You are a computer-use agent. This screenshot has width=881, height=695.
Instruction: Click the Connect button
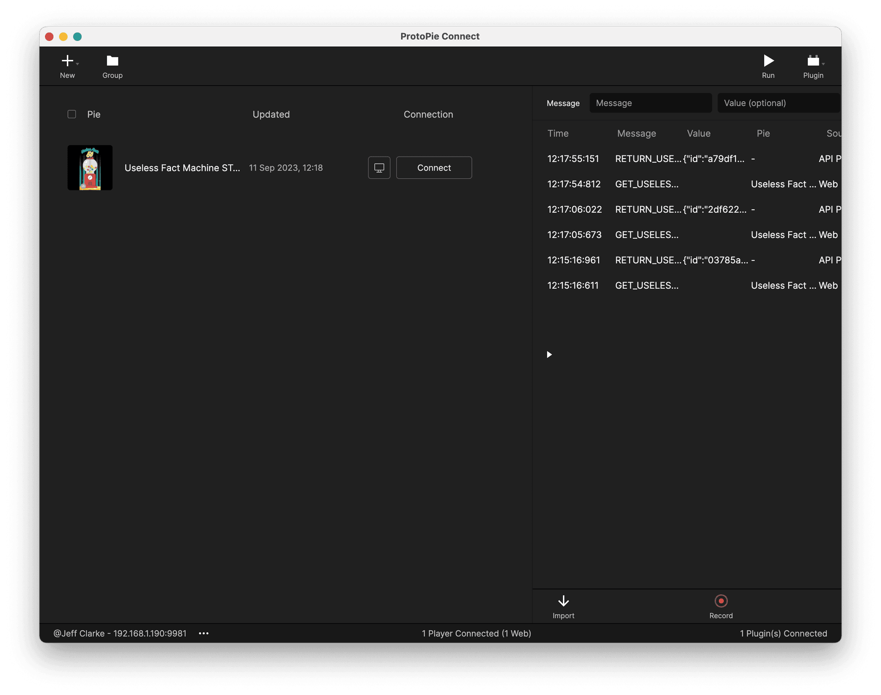tap(434, 167)
